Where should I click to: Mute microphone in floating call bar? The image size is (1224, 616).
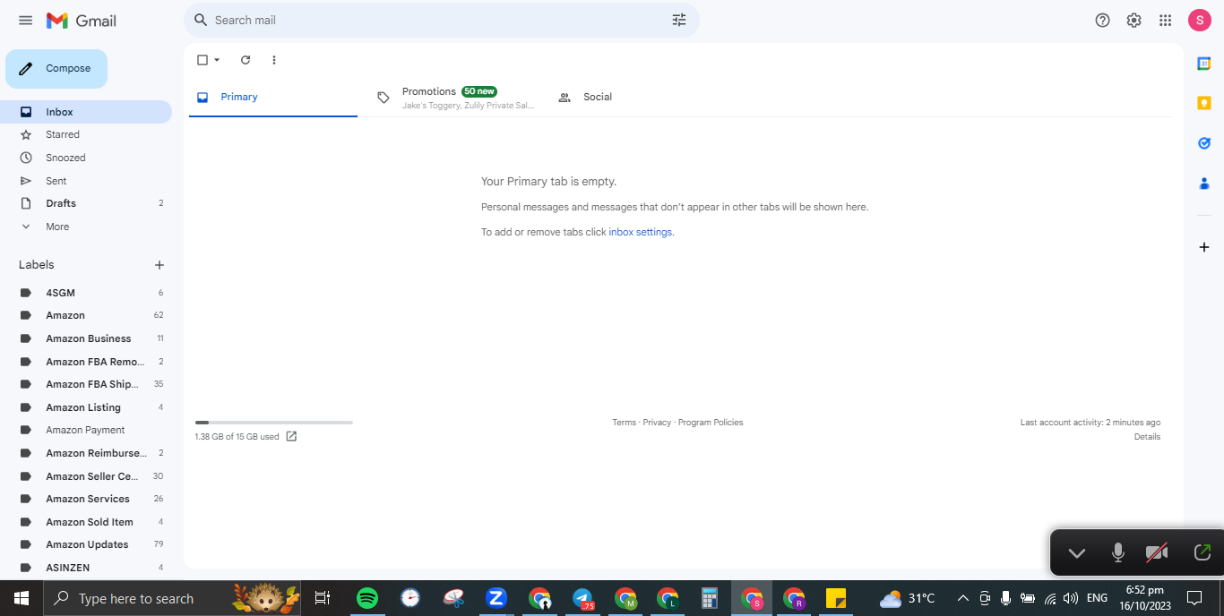[x=1118, y=553]
